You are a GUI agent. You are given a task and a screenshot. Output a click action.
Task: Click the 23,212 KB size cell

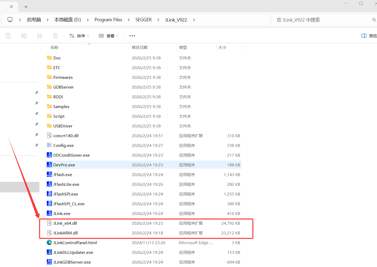pyautogui.click(x=231, y=233)
